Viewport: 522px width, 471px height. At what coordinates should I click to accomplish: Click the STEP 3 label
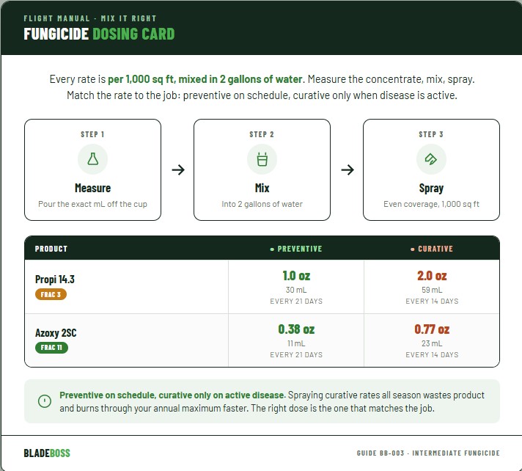431,134
